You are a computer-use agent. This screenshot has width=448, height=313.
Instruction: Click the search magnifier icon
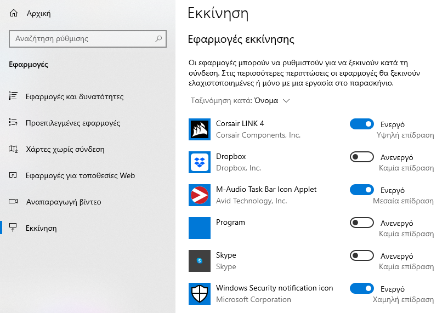point(158,38)
